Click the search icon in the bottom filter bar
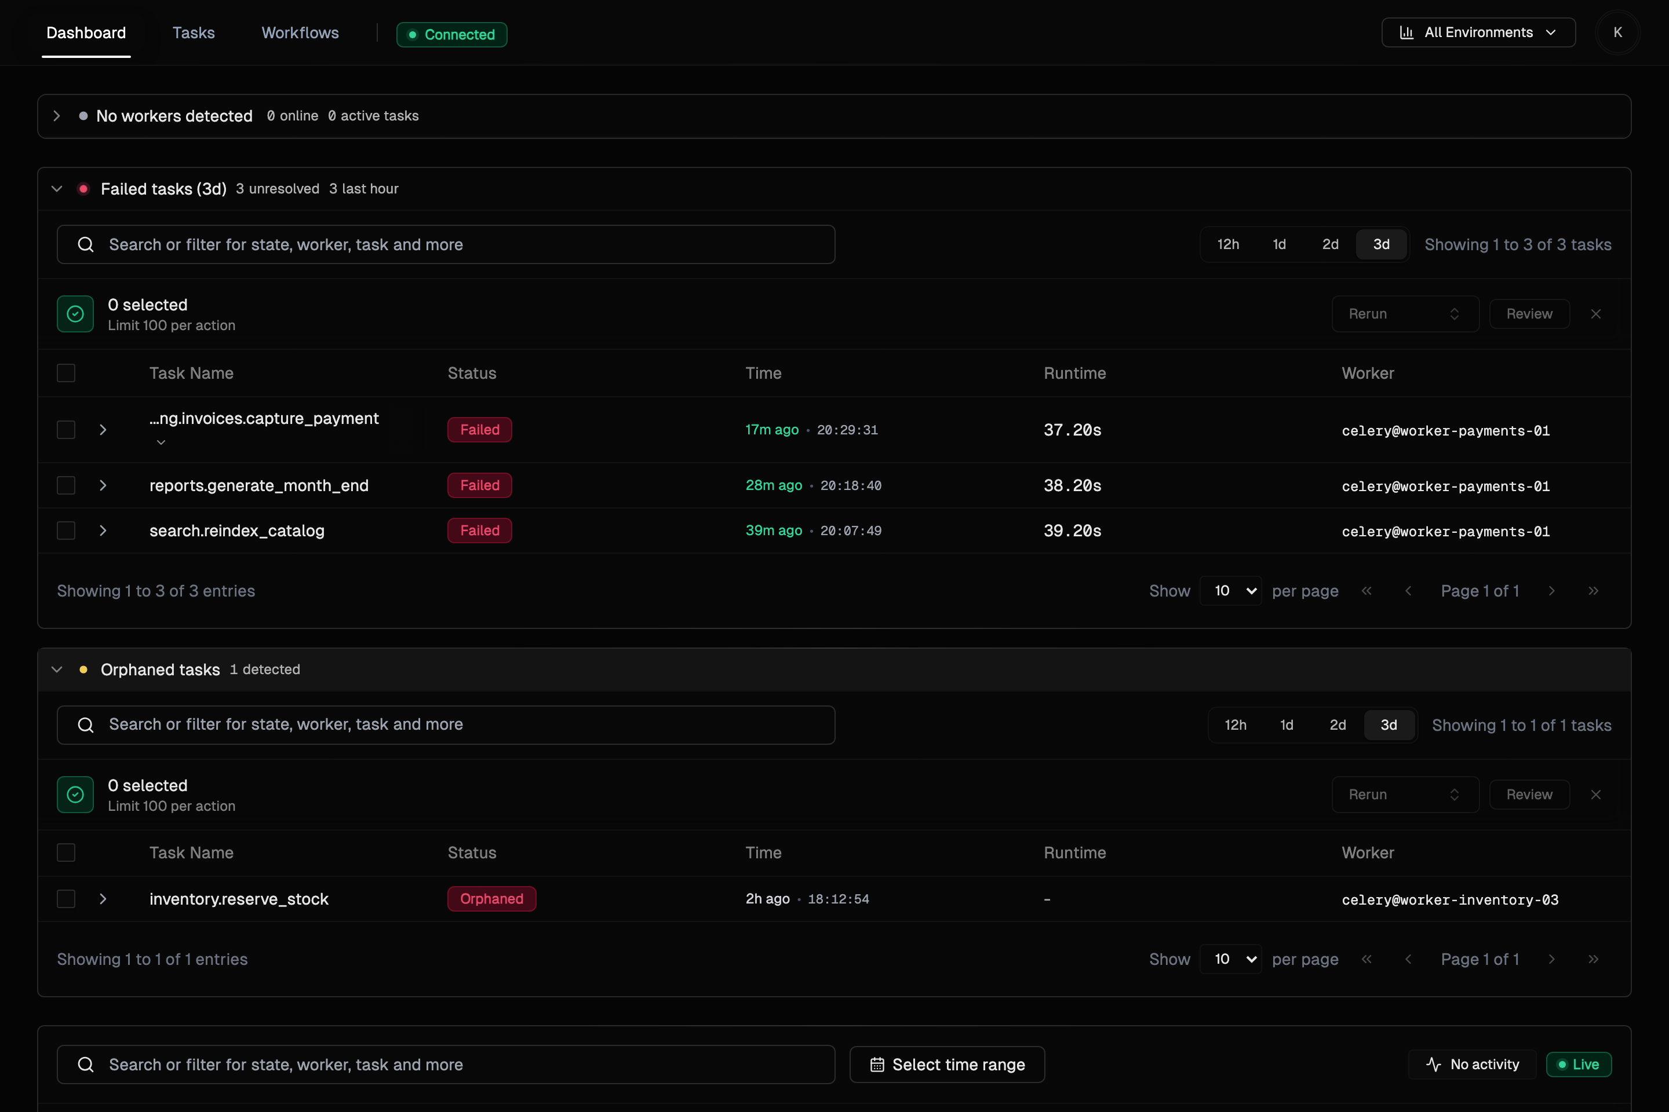The image size is (1669, 1112). tap(86, 1065)
